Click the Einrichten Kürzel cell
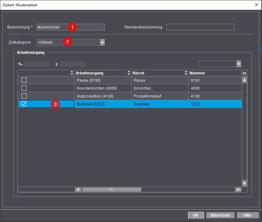Viewport: 262px width, 222px height. (x=160, y=88)
